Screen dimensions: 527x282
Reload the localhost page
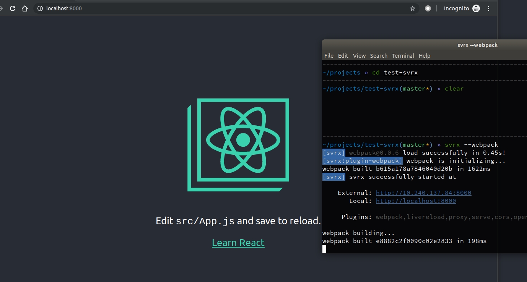13,8
